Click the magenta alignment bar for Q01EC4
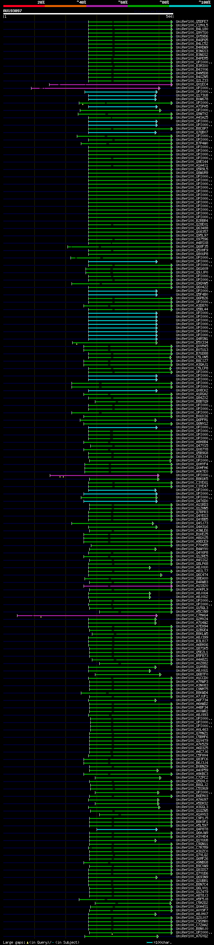Screen dimensions: 214x945 pyautogui.click(x=110, y=85)
